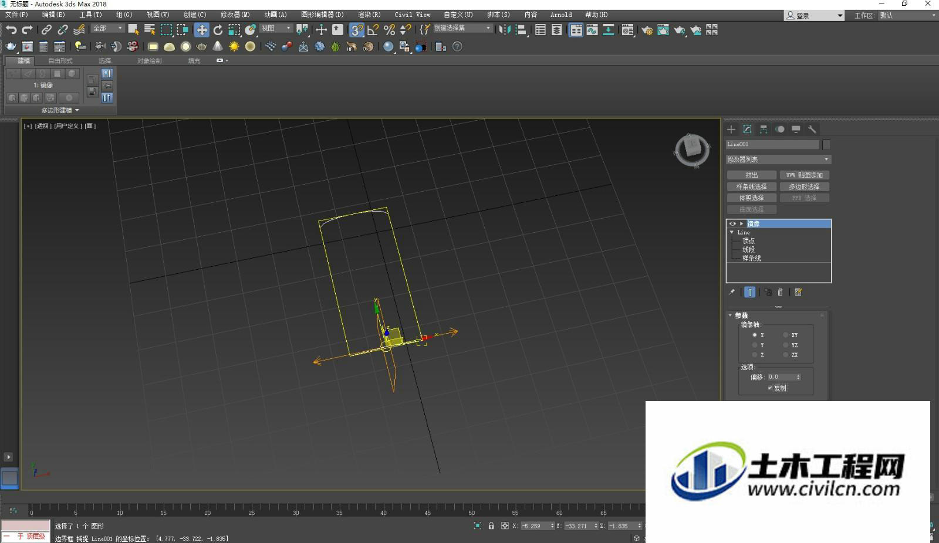Open the Create command panel tab
This screenshot has width=939, height=543.
(731, 129)
